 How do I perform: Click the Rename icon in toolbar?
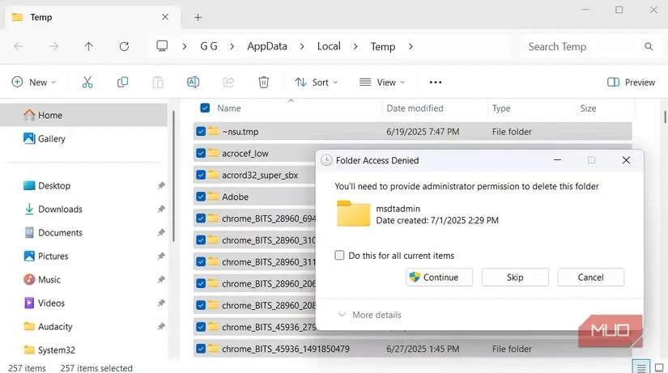coord(193,83)
